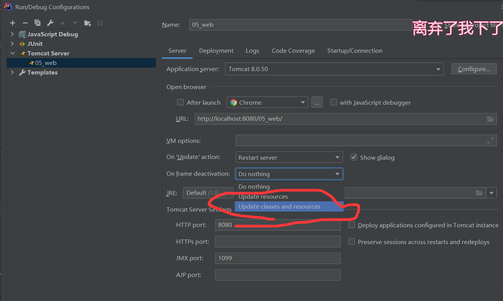Move configuration down with the down arrow

pos(75,23)
